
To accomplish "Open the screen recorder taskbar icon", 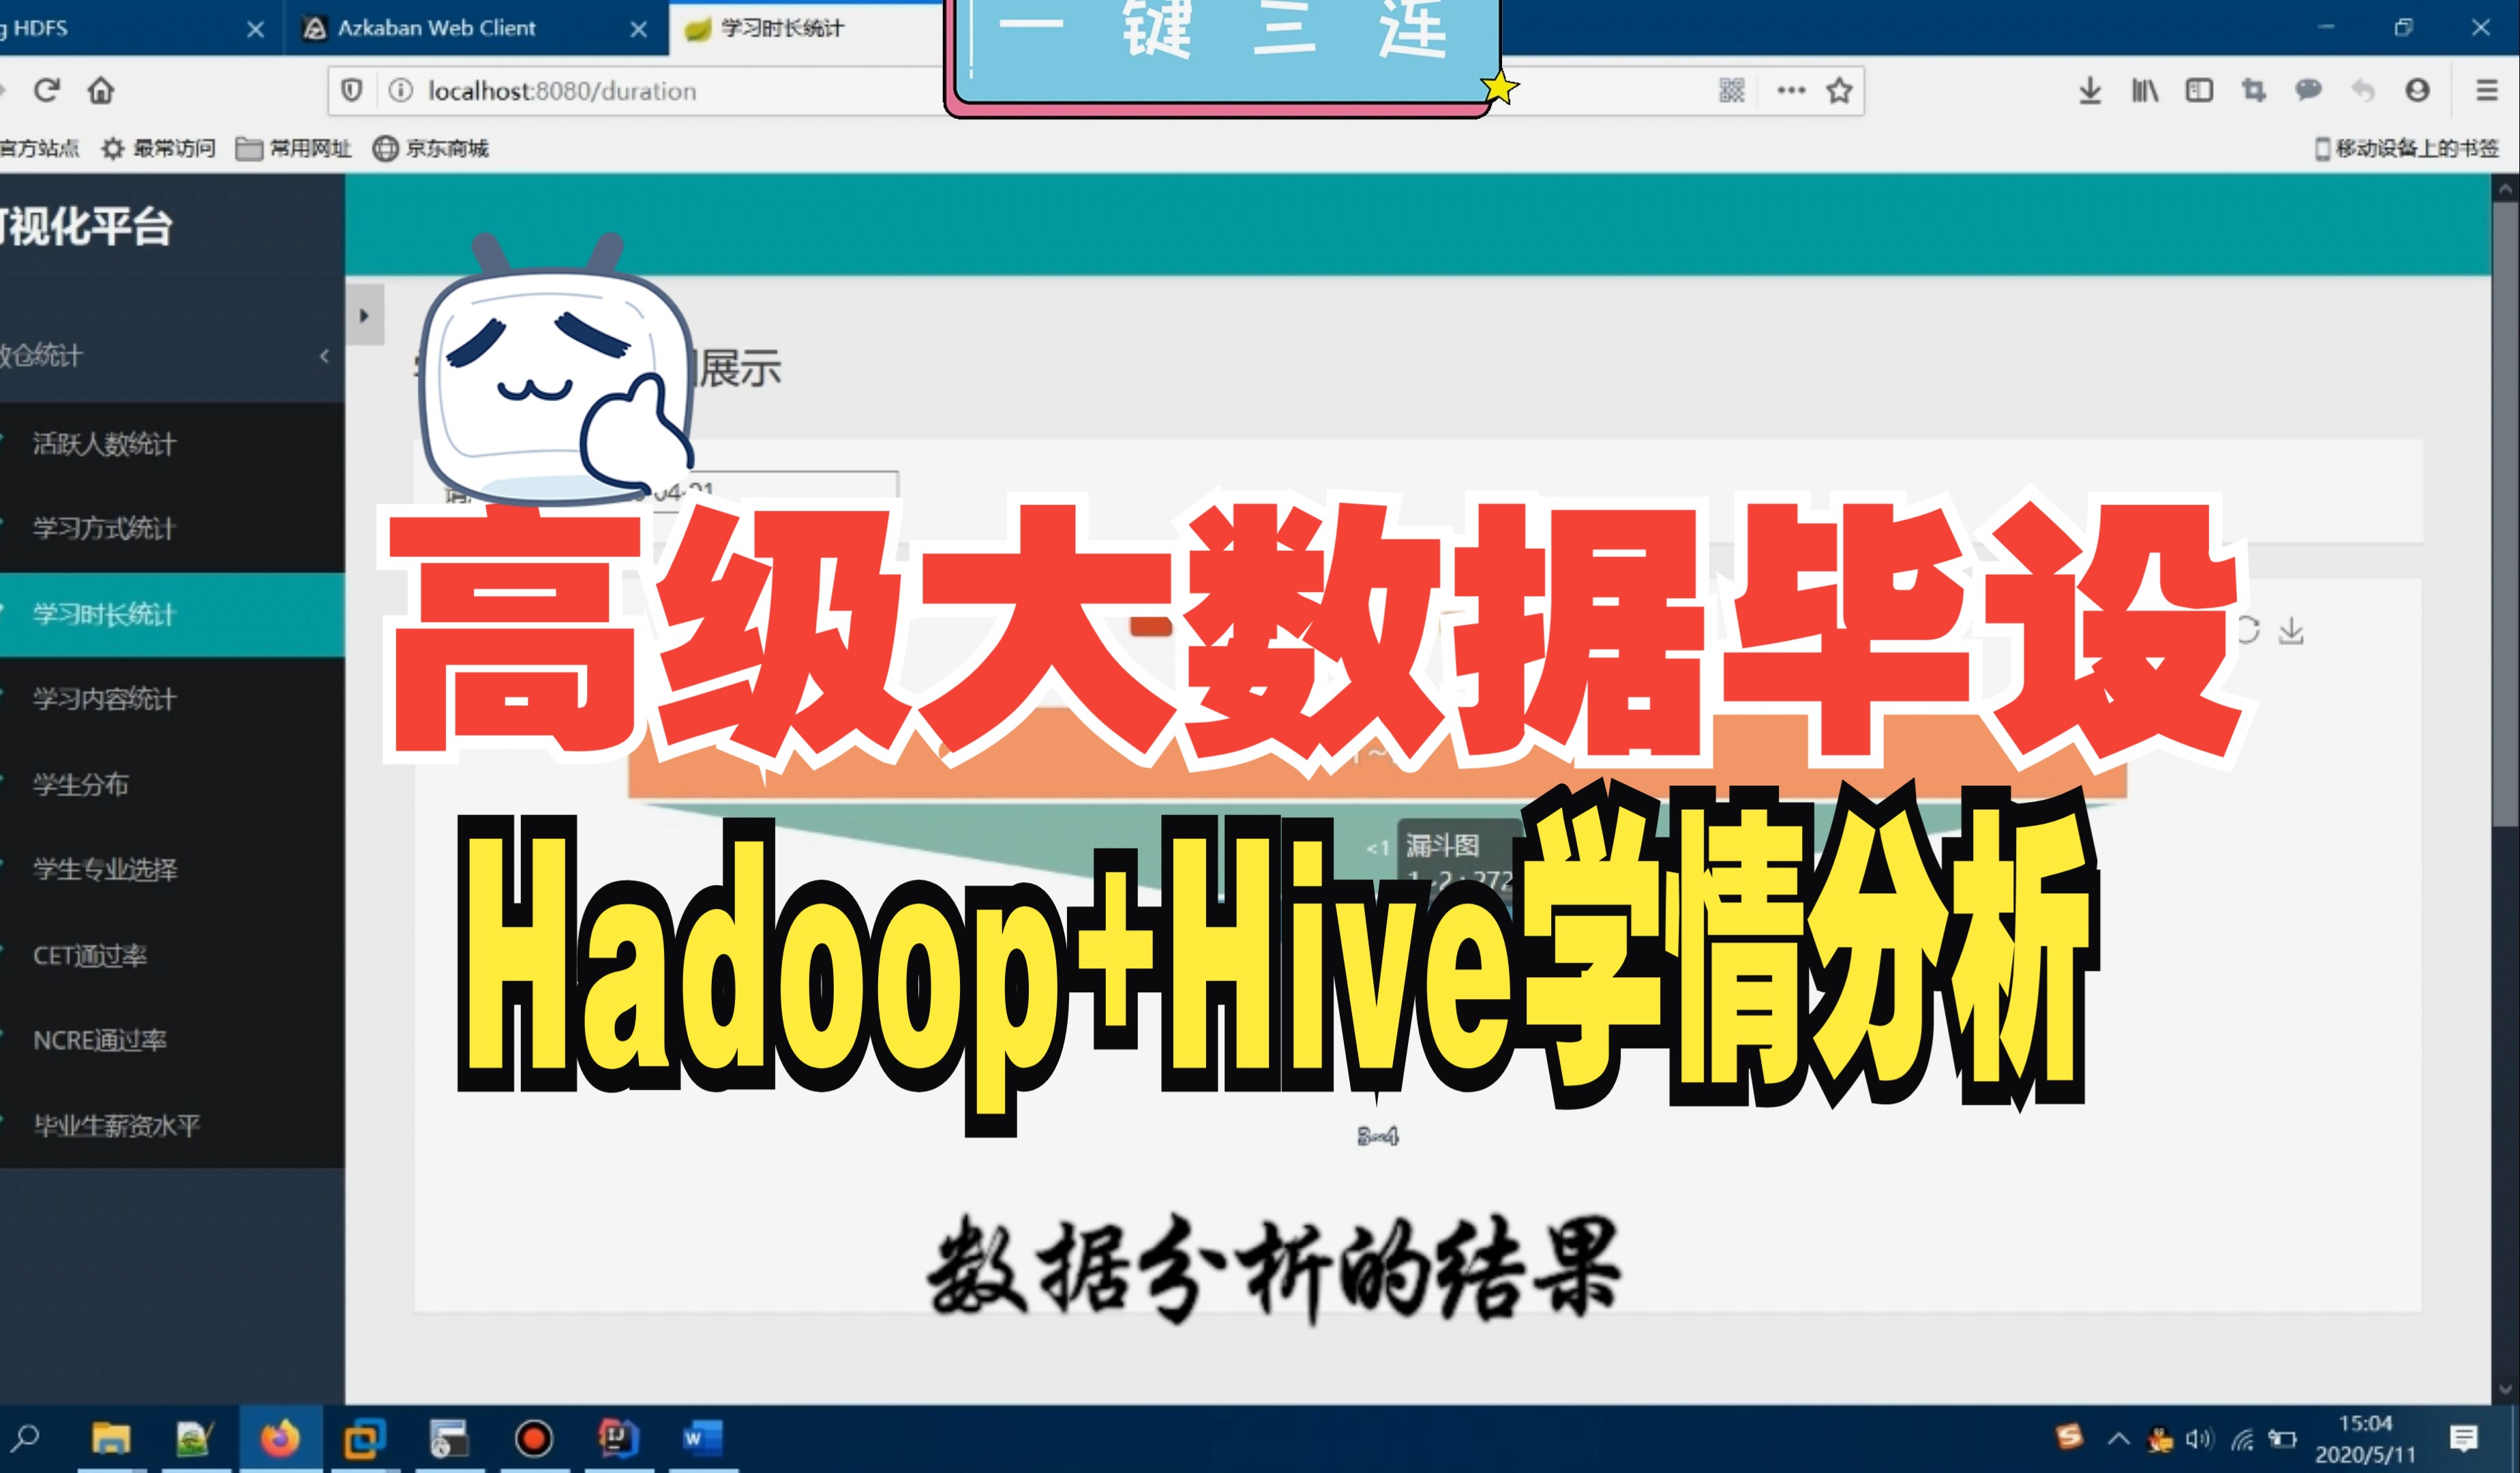I will pos(534,1439).
